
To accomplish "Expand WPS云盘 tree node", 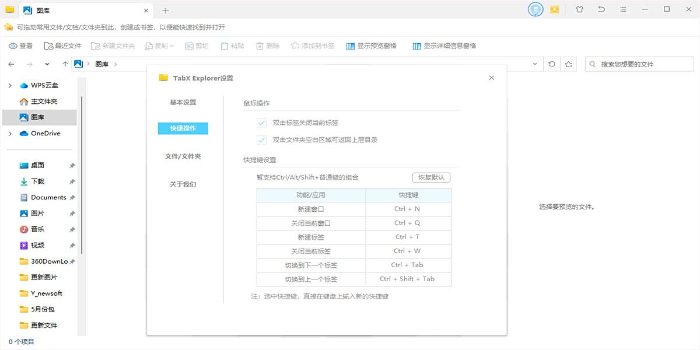I will coord(10,86).
